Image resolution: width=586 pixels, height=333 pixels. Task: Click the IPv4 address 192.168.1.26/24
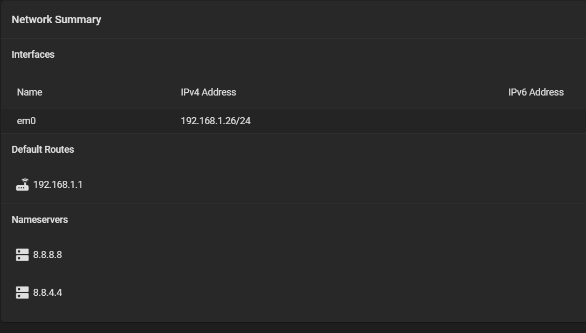tap(216, 121)
